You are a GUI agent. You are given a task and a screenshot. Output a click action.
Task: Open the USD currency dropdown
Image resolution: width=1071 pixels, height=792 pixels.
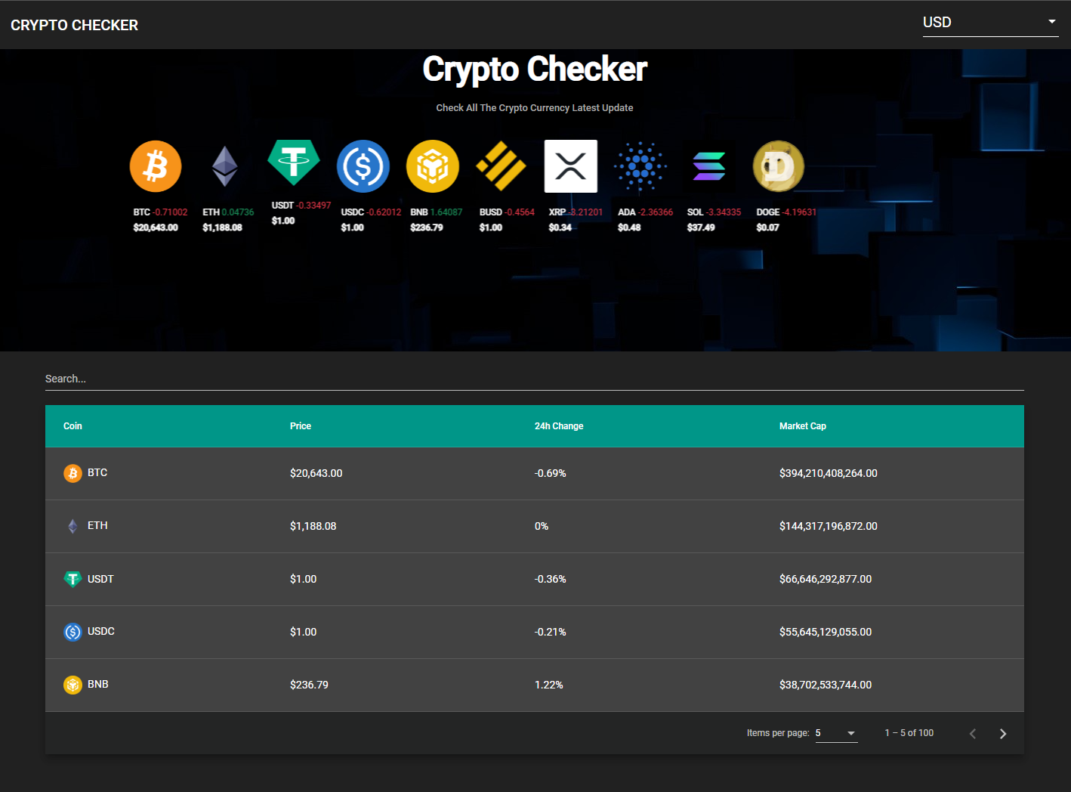990,22
